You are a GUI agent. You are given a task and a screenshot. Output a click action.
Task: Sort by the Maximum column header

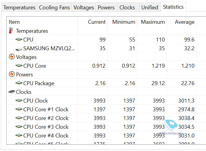153,22
